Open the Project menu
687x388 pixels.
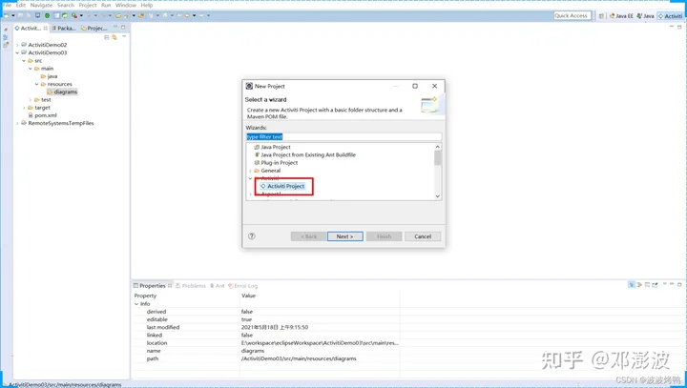tap(88, 6)
